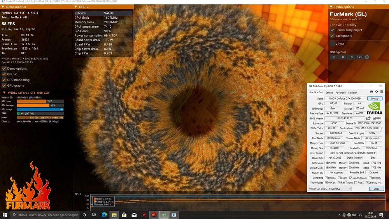Click the Lookup button in GPU-Z
Viewport: 389px width, 219px height.
375,98
